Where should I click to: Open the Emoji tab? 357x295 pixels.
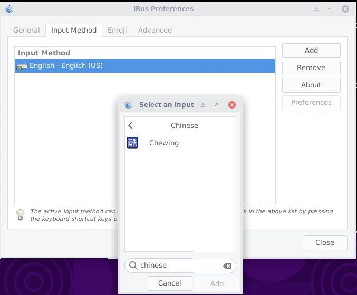click(117, 30)
